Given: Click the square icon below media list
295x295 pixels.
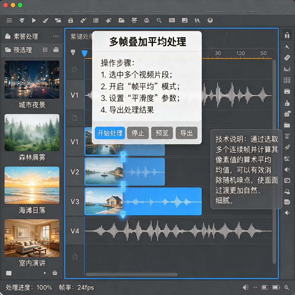Looking at the screenshot, I should tap(9, 273).
